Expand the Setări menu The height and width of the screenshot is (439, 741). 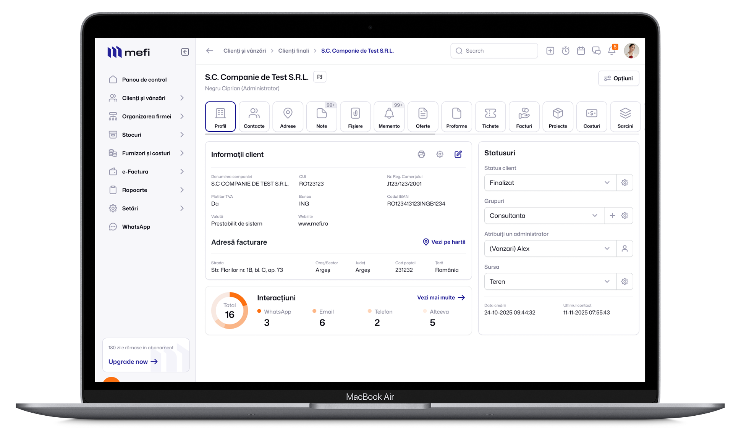point(146,208)
